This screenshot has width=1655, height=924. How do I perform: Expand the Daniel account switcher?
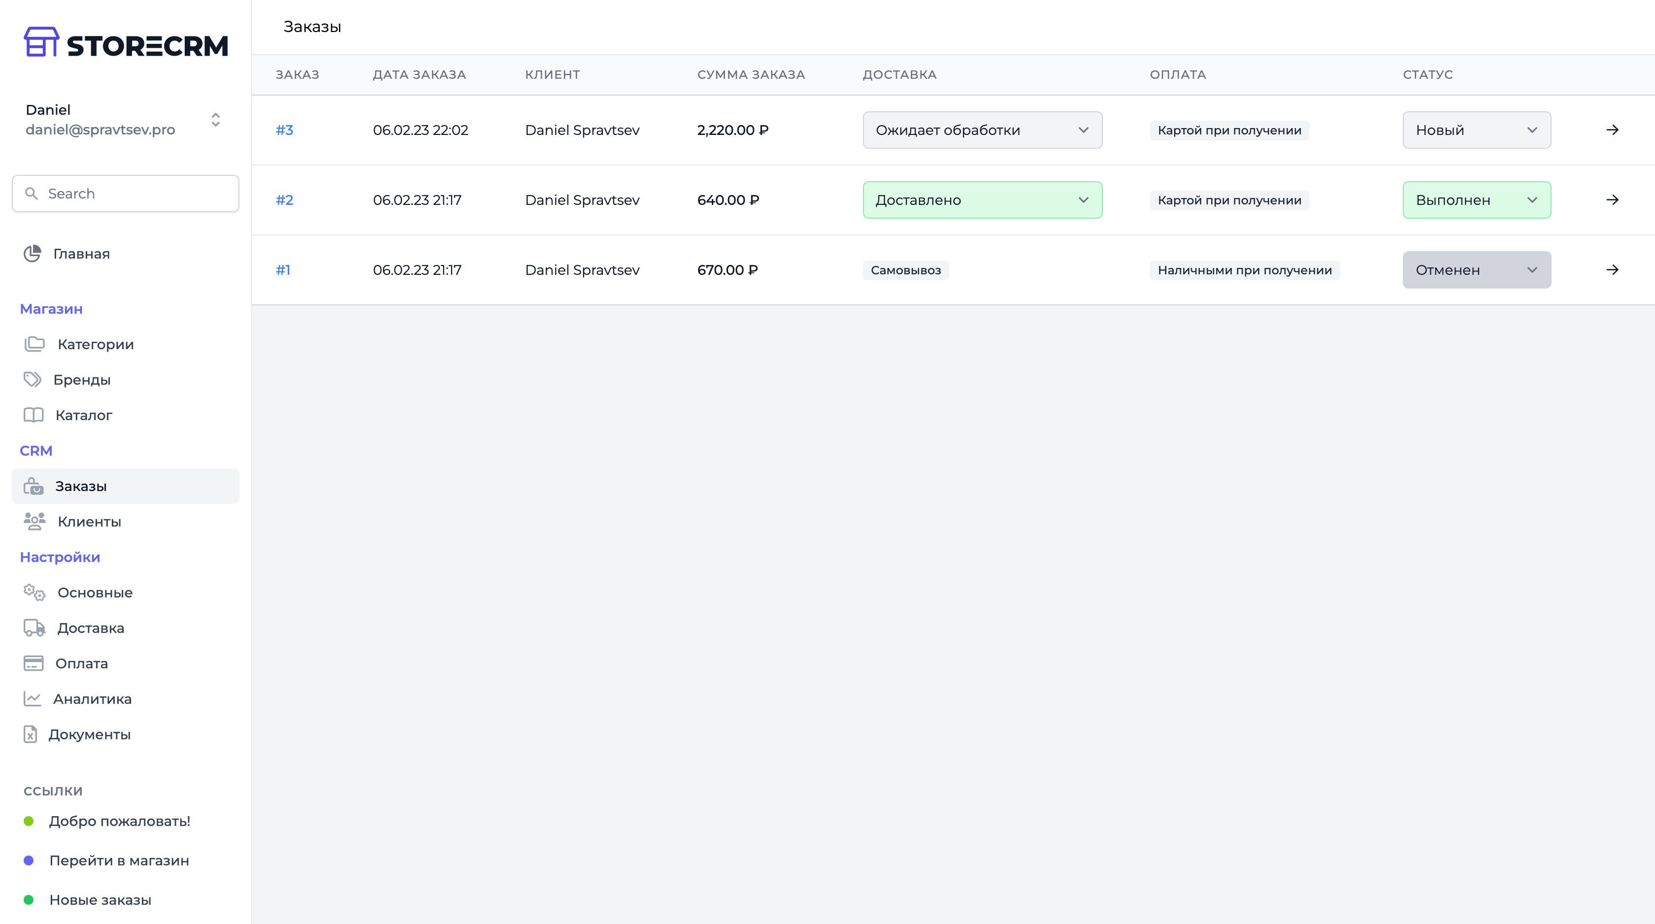point(215,120)
